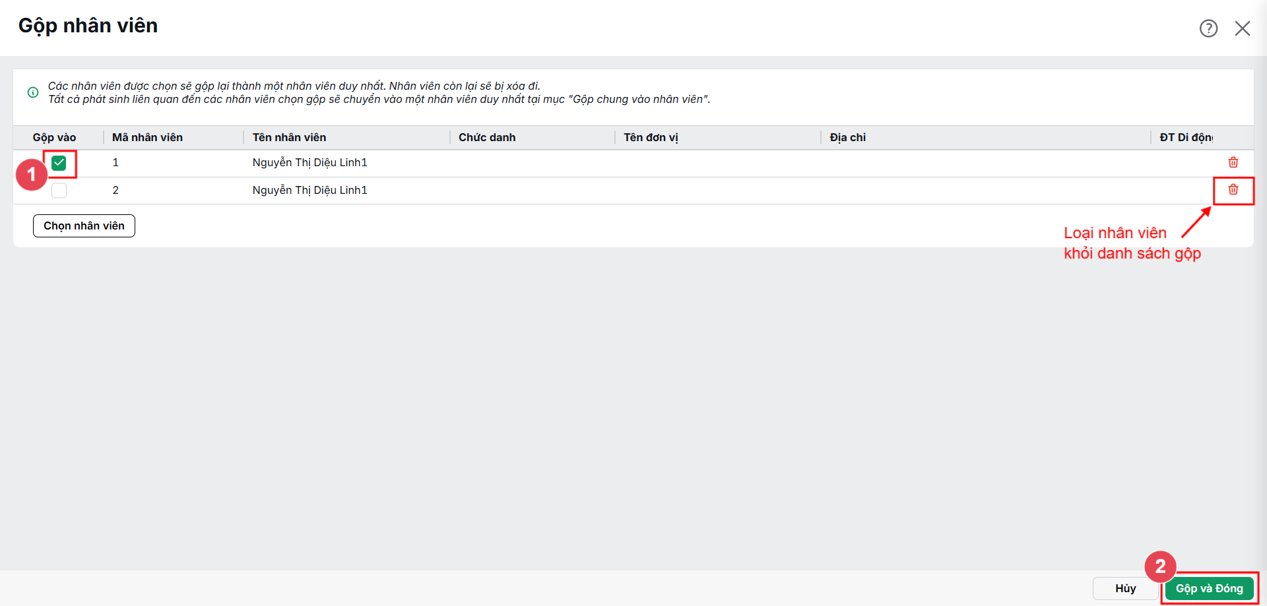Click the Hủy button
The image size is (1267, 606).
click(1125, 588)
